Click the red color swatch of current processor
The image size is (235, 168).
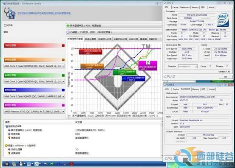pos(63,45)
